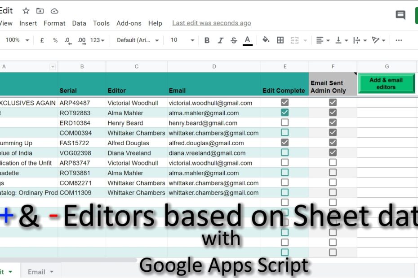Open the font size 10 dropdown
This screenshot has width=418, height=278.
coord(182,40)
